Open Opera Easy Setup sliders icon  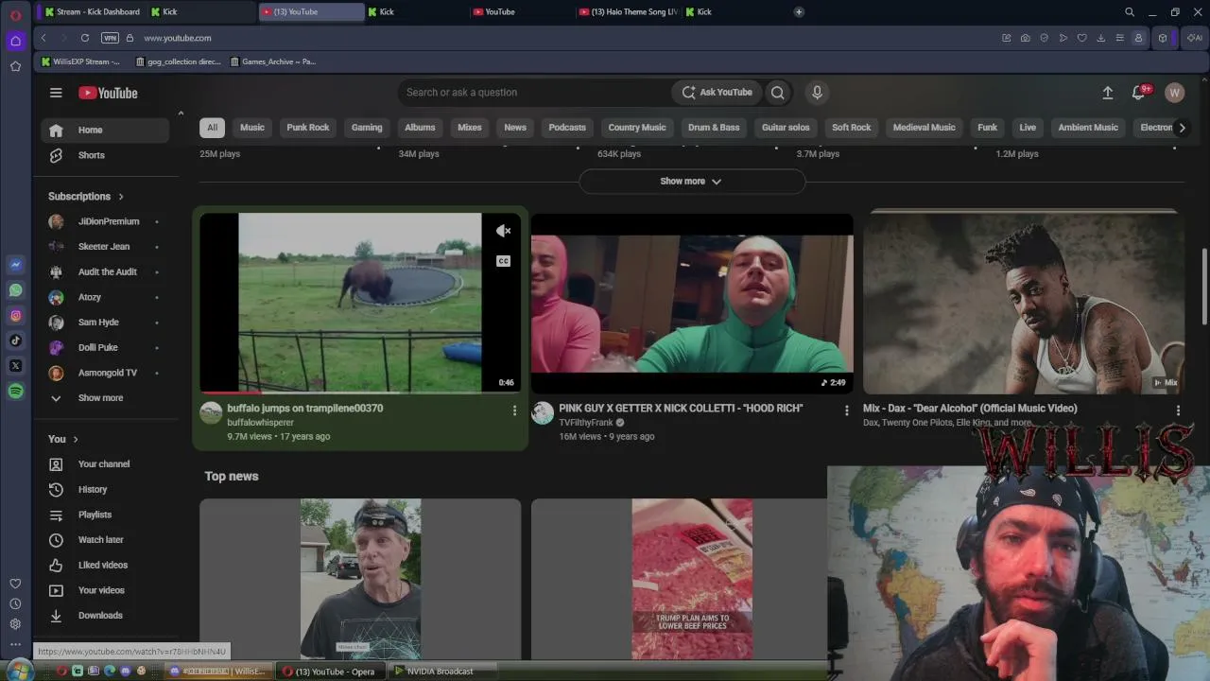[1120, 38]
